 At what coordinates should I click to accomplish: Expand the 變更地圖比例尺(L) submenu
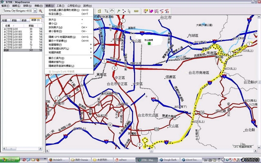coord(69,48)
